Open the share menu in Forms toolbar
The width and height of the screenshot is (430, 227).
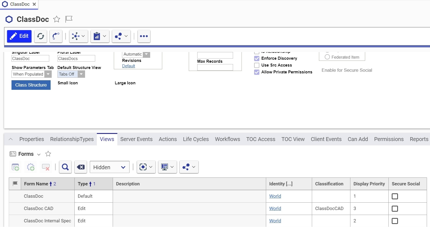(x=189, y=167)
